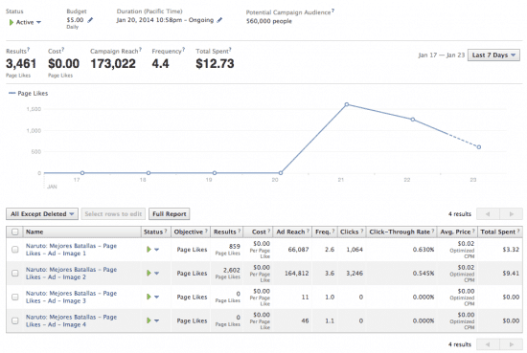Open All Except Deleted filter dropdown
The height and width of the screenshot is (353, 527).
pyautogui.click(x=42, y=213)
